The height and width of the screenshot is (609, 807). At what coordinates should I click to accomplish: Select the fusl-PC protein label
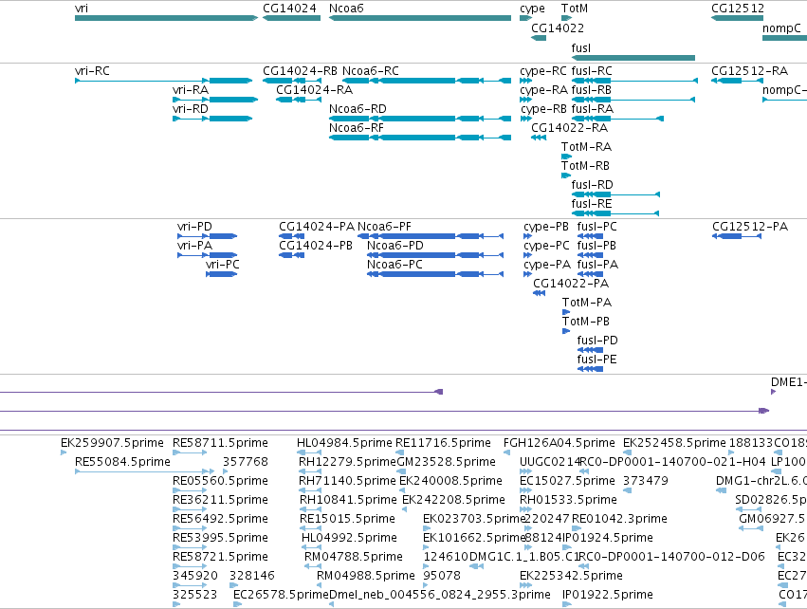pyautogui.click(x=596, y=227)
